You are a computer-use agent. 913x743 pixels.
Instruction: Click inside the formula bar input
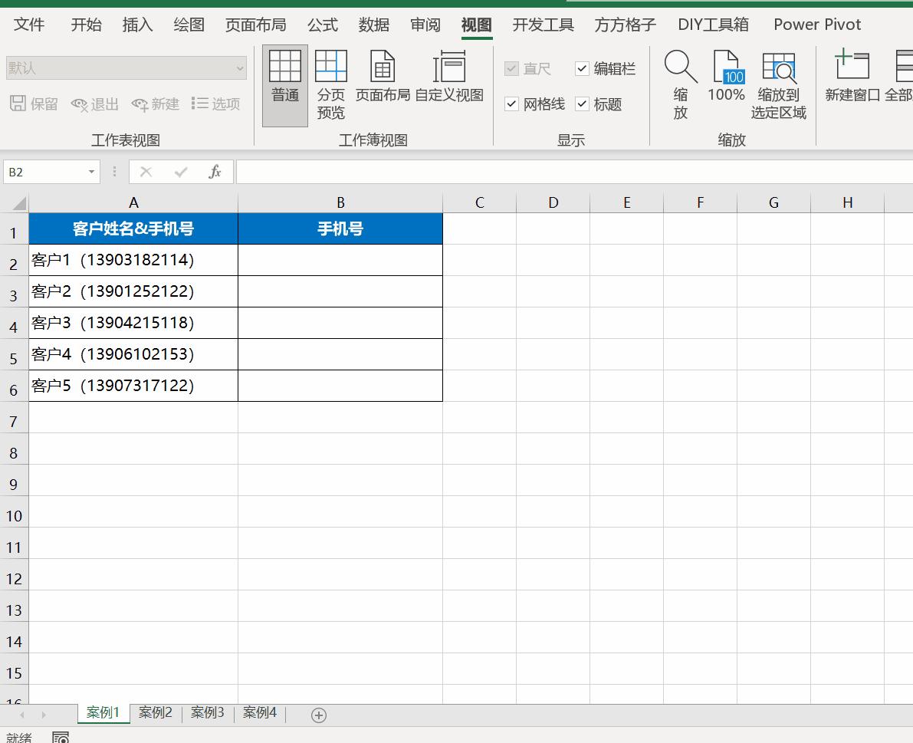point(574,172)
